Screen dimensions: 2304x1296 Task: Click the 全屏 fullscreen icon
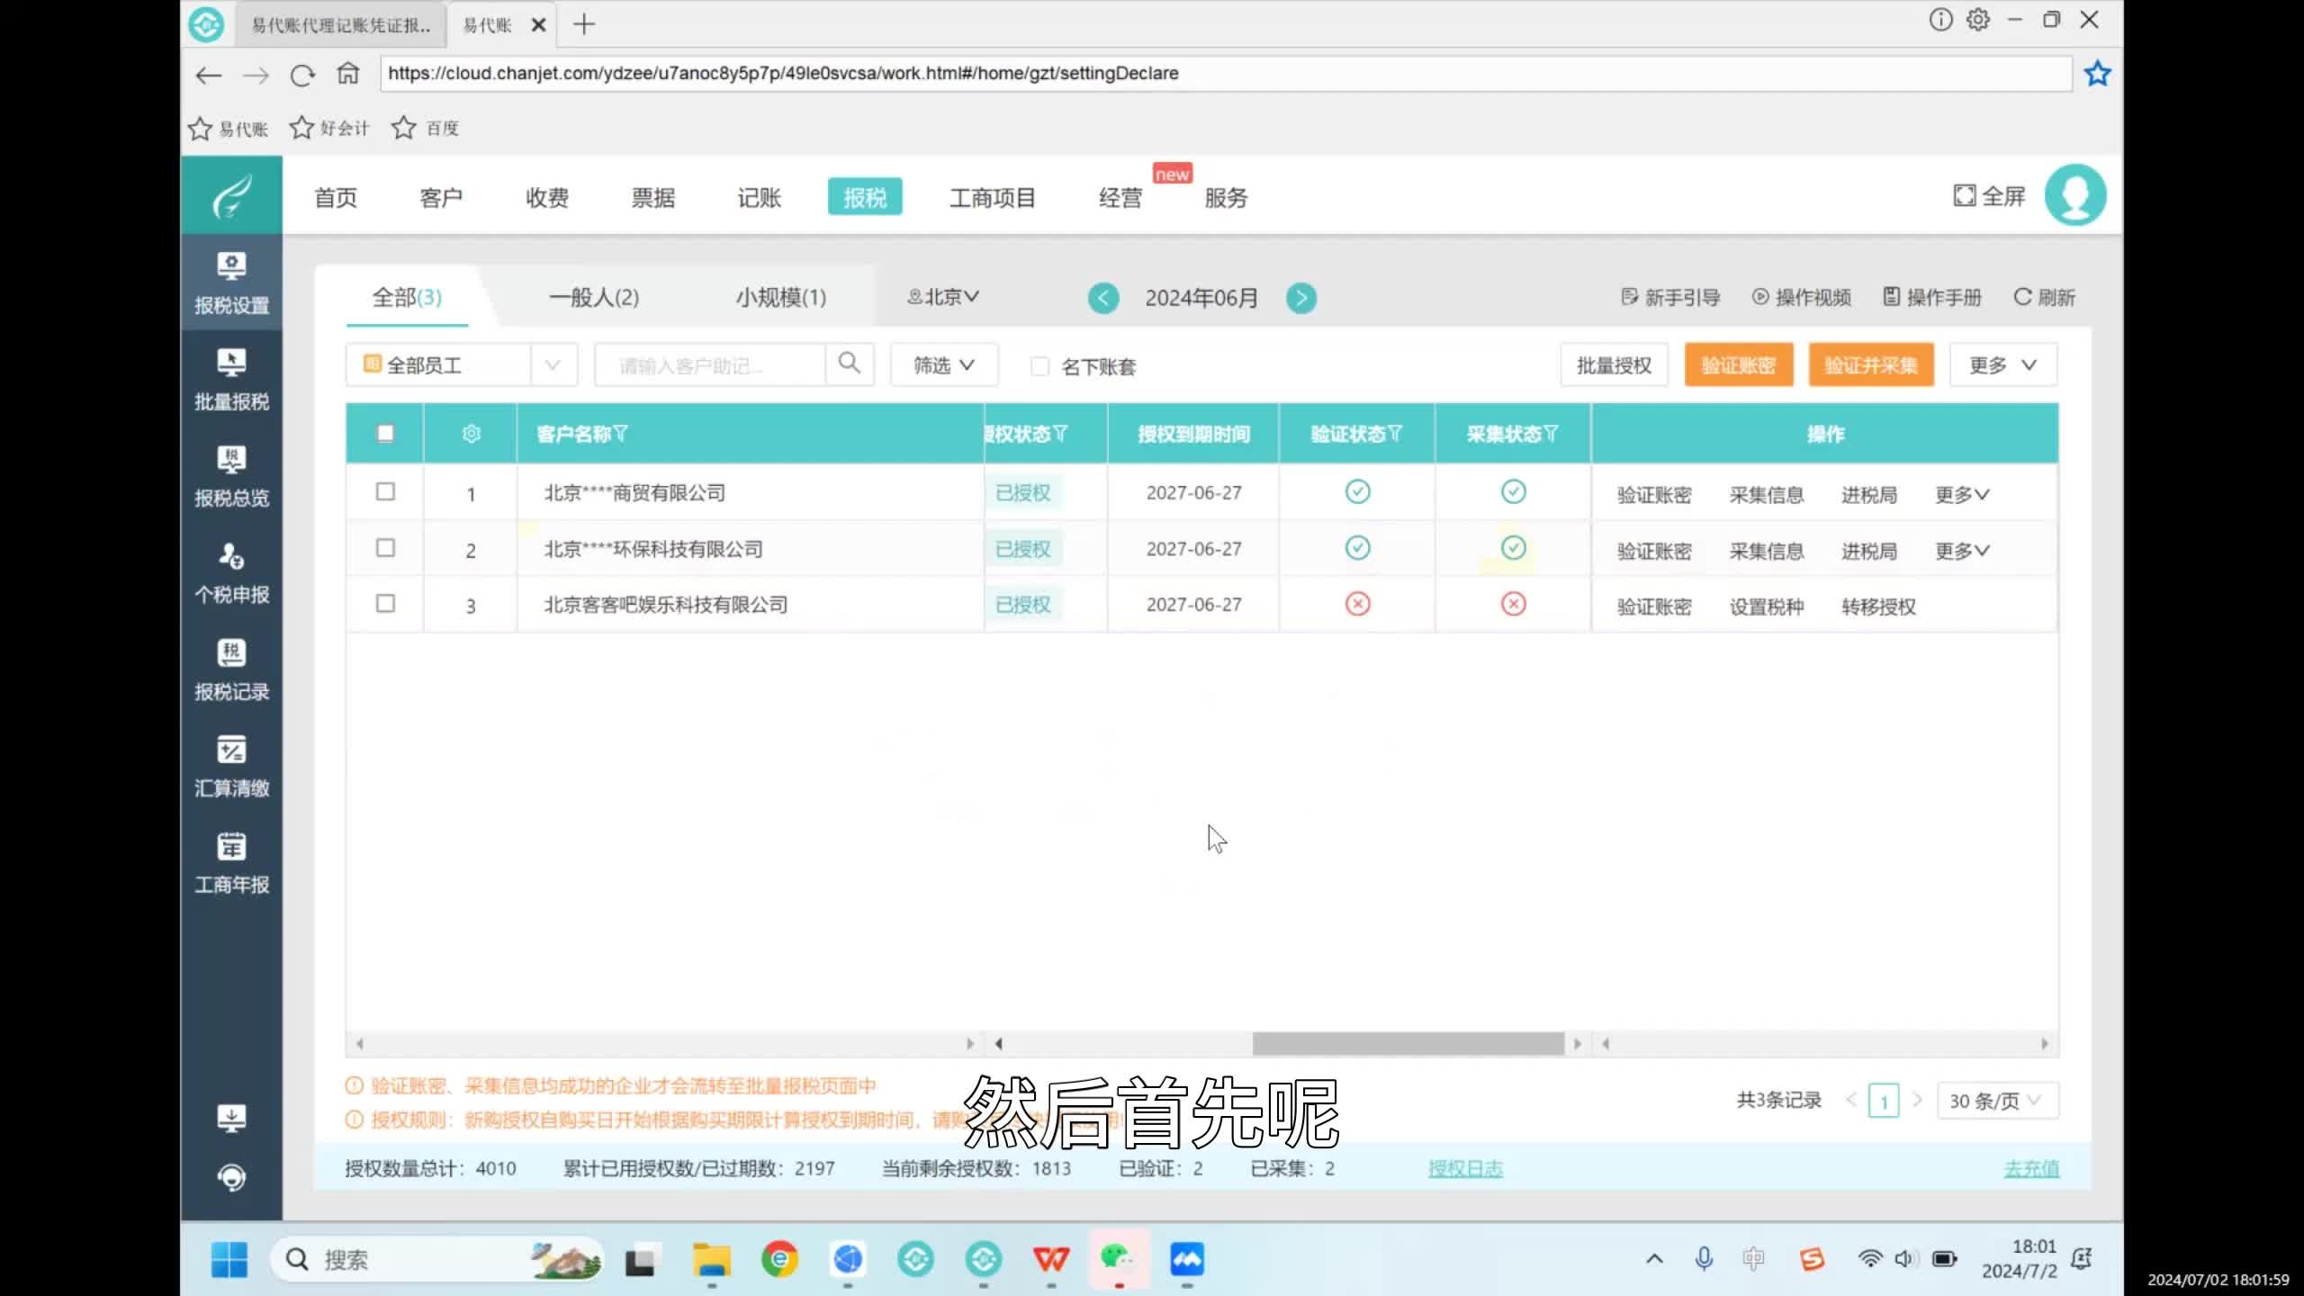(1965, 195)
